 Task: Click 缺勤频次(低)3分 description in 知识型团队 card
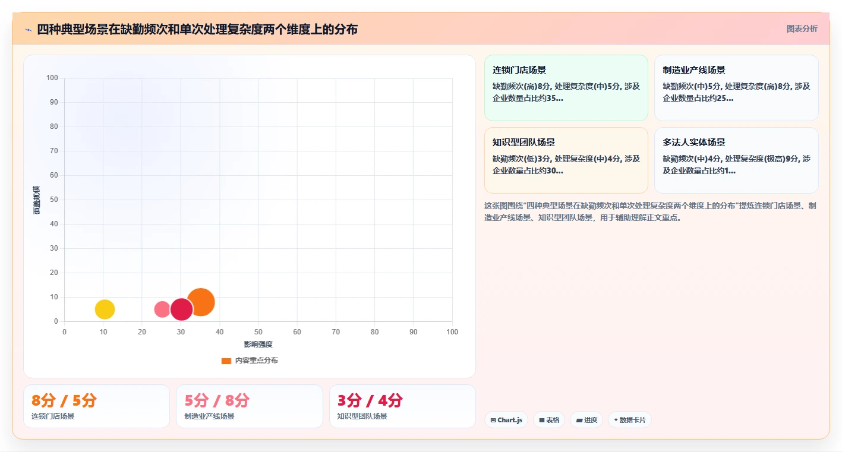point(566,165)
